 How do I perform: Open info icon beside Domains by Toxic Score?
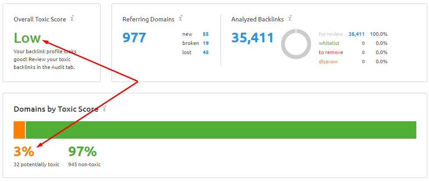(104, 109)
